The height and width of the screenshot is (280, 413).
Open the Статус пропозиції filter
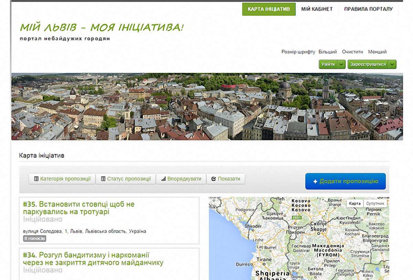pos(126,179)
